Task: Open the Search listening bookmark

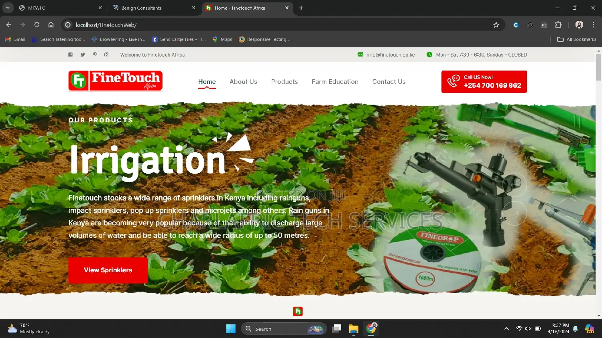Action: pyautogui.click(x=59, y=39)
